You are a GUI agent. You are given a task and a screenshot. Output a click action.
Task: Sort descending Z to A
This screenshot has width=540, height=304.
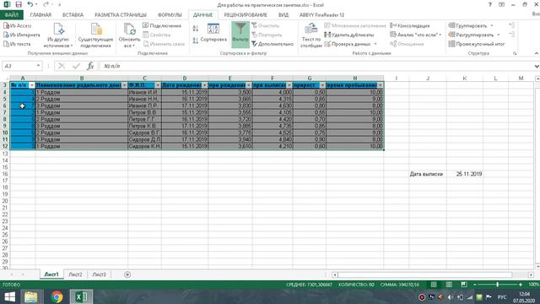click(195, 41)
